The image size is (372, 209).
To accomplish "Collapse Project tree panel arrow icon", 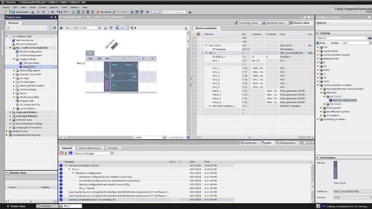I will click(56, 17).
